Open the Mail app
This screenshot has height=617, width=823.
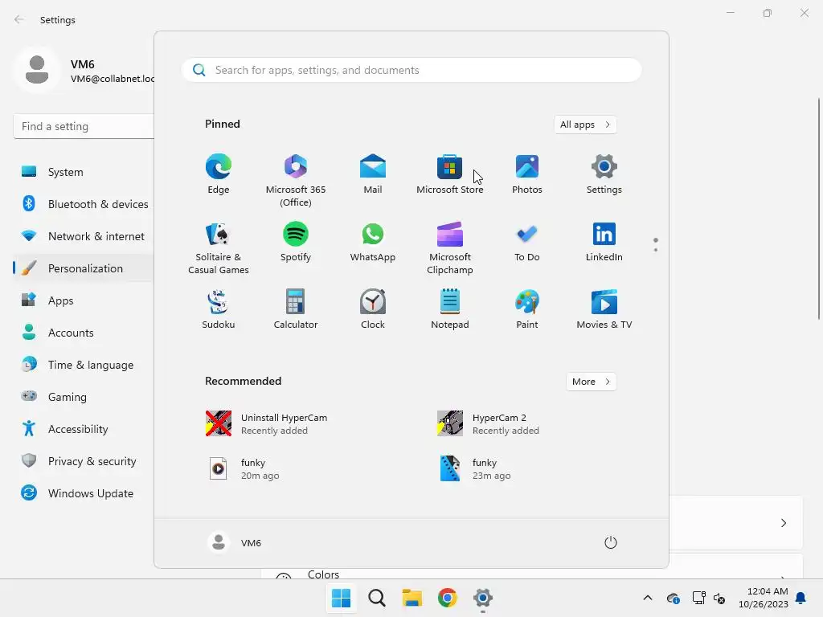point(373,174)
